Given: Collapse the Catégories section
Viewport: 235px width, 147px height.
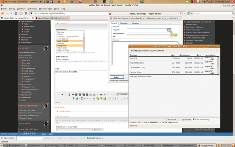Looking at the screenshot, I should [x=57, y=23].
